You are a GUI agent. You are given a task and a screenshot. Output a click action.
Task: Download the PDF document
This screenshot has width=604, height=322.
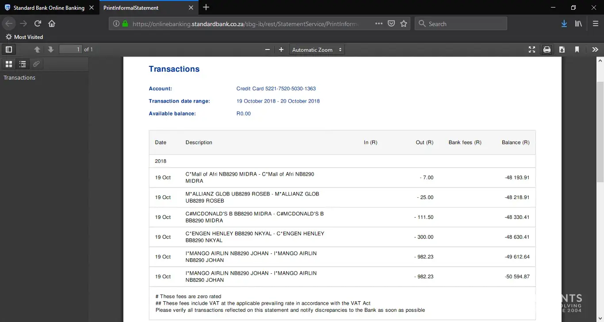coord(562,50)
